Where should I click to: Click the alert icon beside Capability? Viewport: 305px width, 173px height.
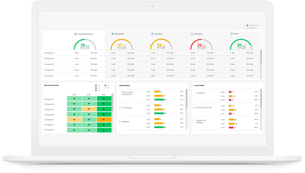[x=120, y=122]
